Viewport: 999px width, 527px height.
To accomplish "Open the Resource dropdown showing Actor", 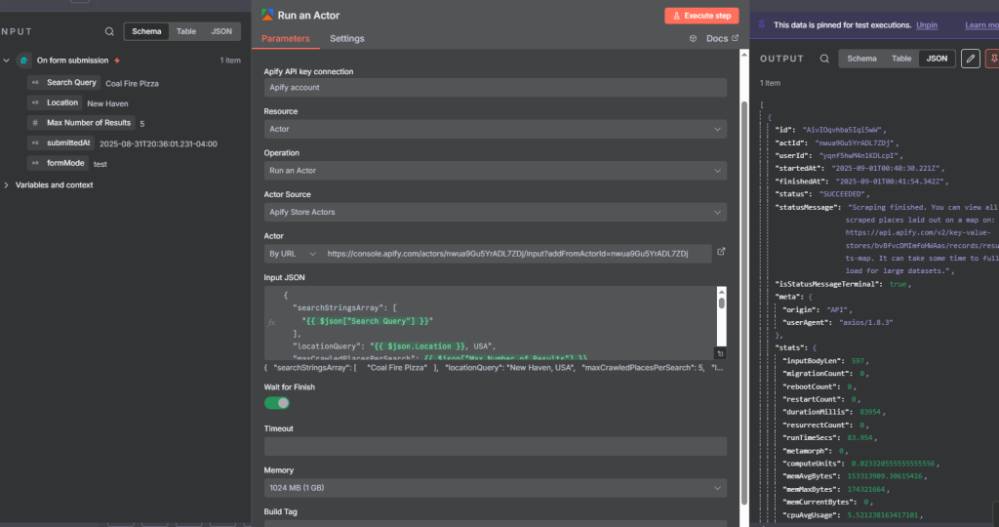I will [x=495, y=129].
